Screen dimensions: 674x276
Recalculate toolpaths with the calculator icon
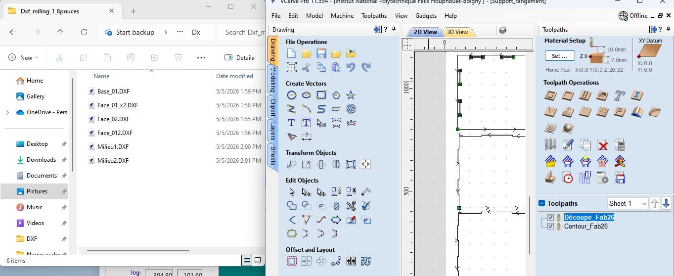click(620, 145)
